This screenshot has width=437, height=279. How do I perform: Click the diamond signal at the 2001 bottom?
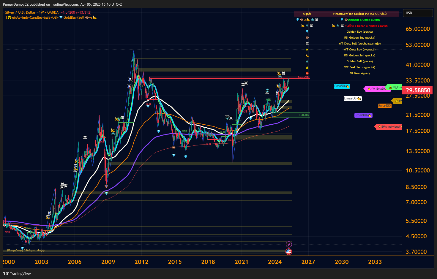click(x=22, y=248)
